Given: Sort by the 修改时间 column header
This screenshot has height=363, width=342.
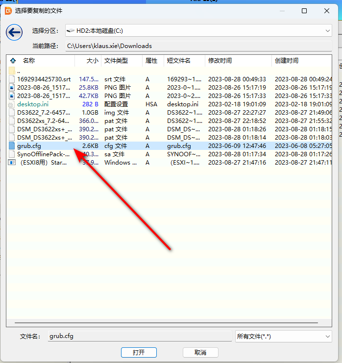Looking at the screenshot, I should pyautogui.click(x=220, y=61).
